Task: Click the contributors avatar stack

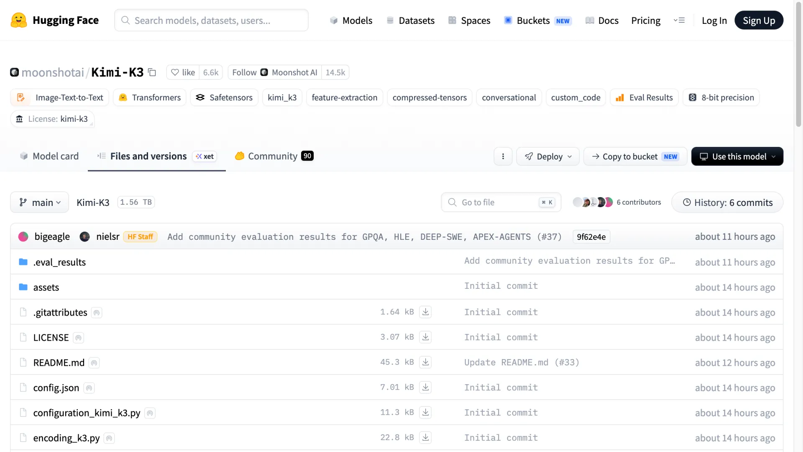Action: point(593,202)
